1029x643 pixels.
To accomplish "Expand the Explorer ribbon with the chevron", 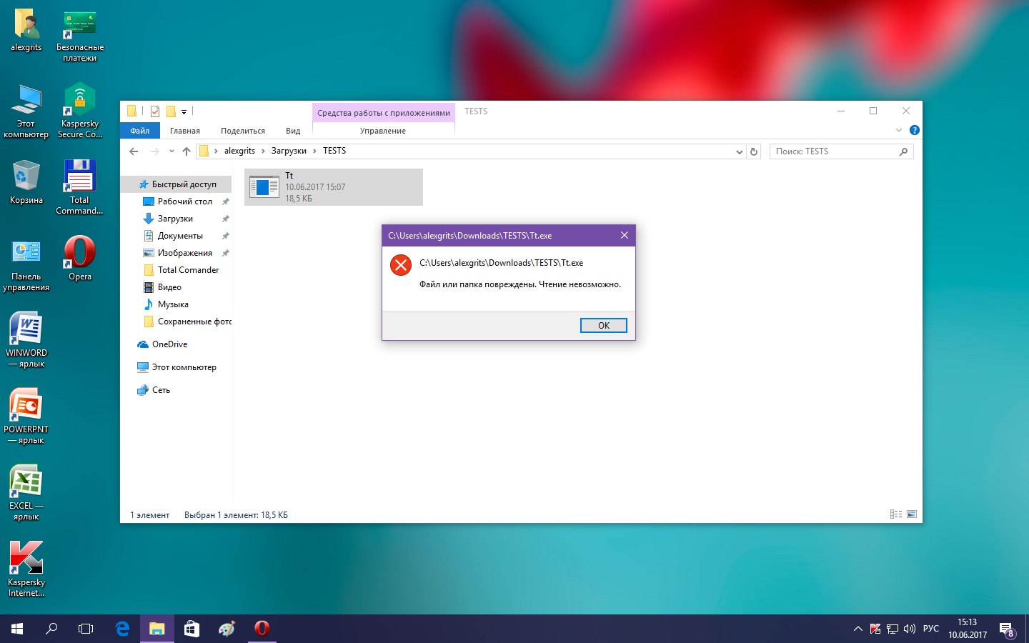I will [x=899, y=130].
